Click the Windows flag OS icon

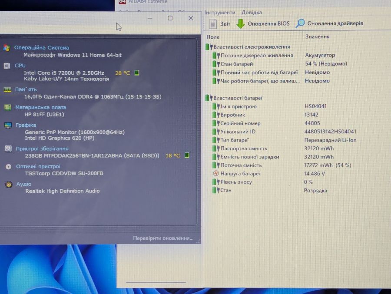(x=7, y=48)
